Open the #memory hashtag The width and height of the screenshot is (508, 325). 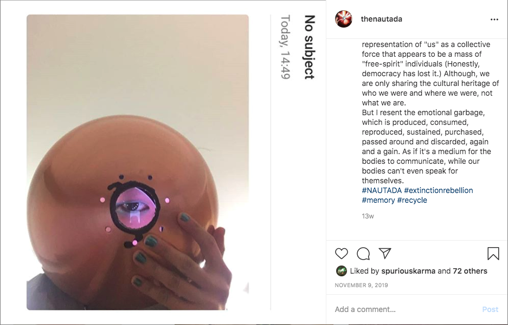378,200
